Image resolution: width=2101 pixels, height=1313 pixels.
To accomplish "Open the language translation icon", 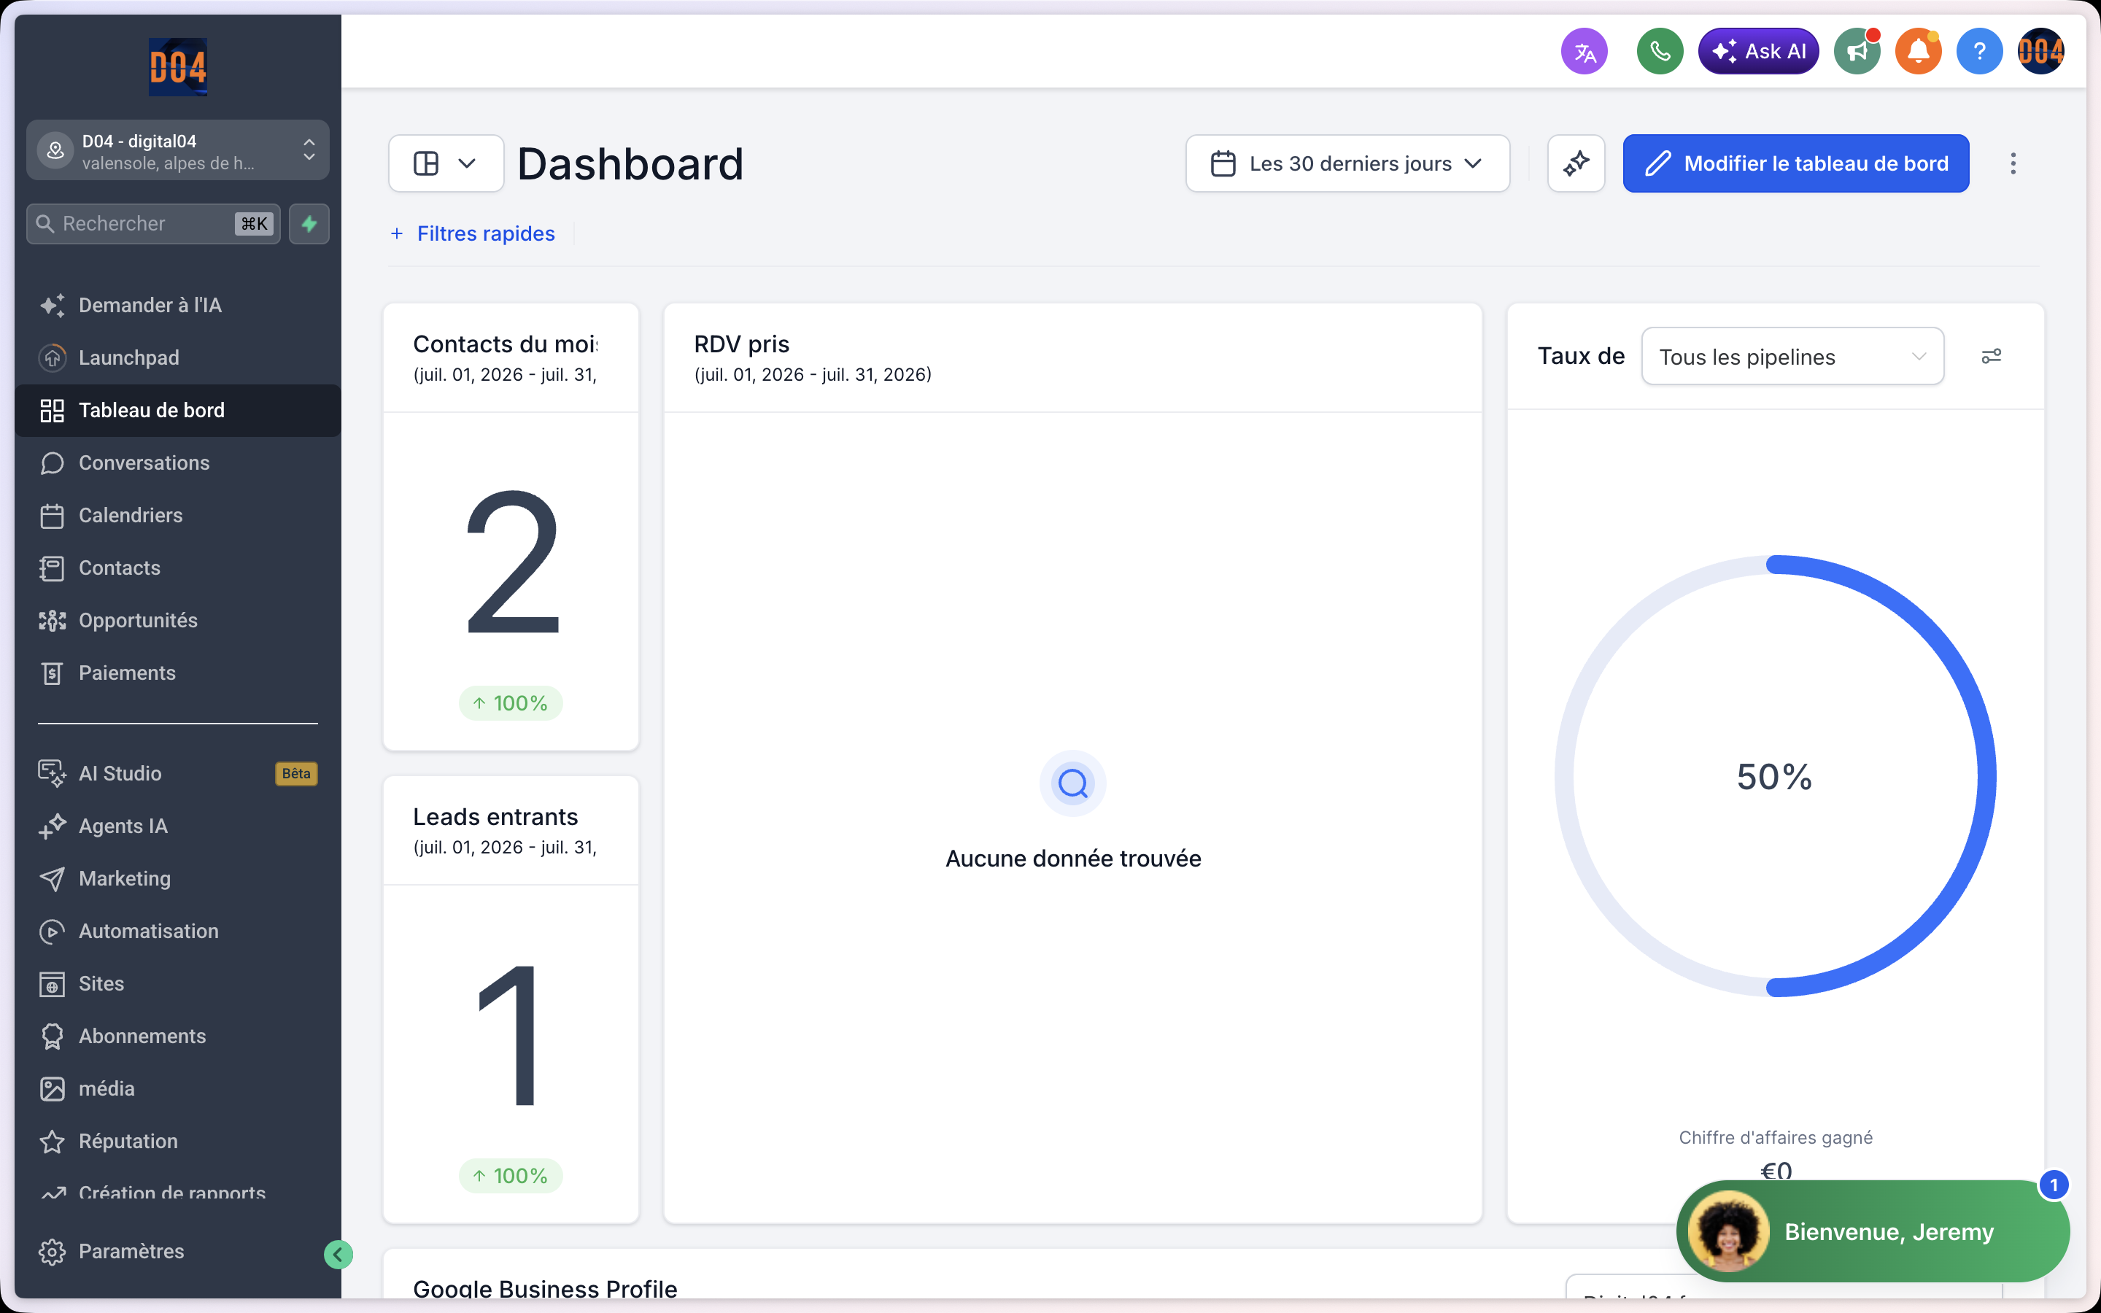I will tap(1585, 51).
